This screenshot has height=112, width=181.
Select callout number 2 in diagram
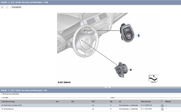(131, 70)
